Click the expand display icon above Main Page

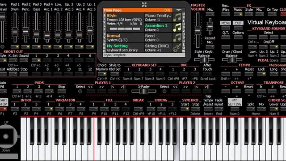[144, 5]
